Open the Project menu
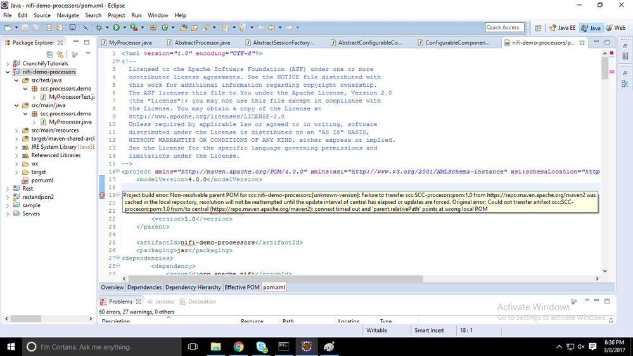 (x=116, y=15)
